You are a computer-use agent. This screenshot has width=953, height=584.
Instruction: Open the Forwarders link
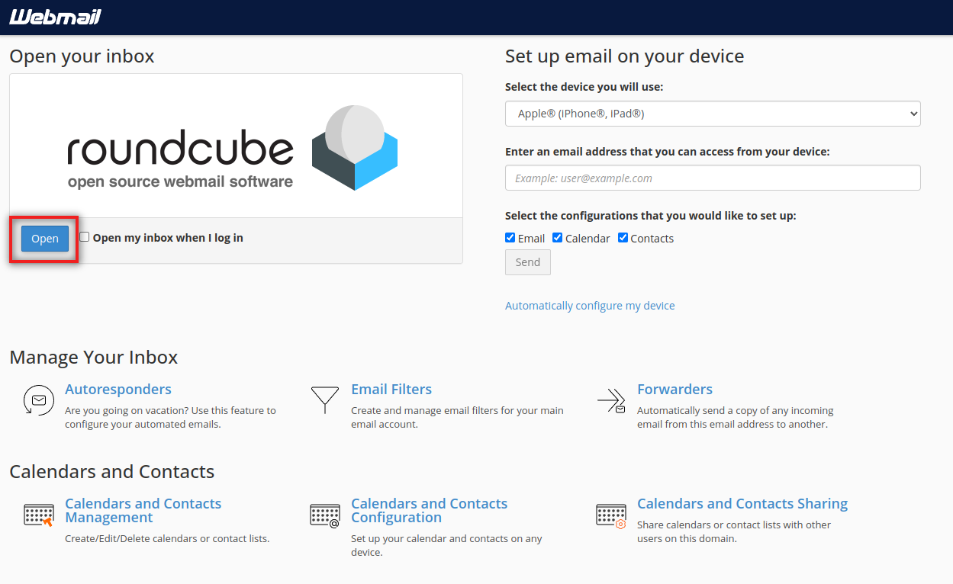[675, 390]
